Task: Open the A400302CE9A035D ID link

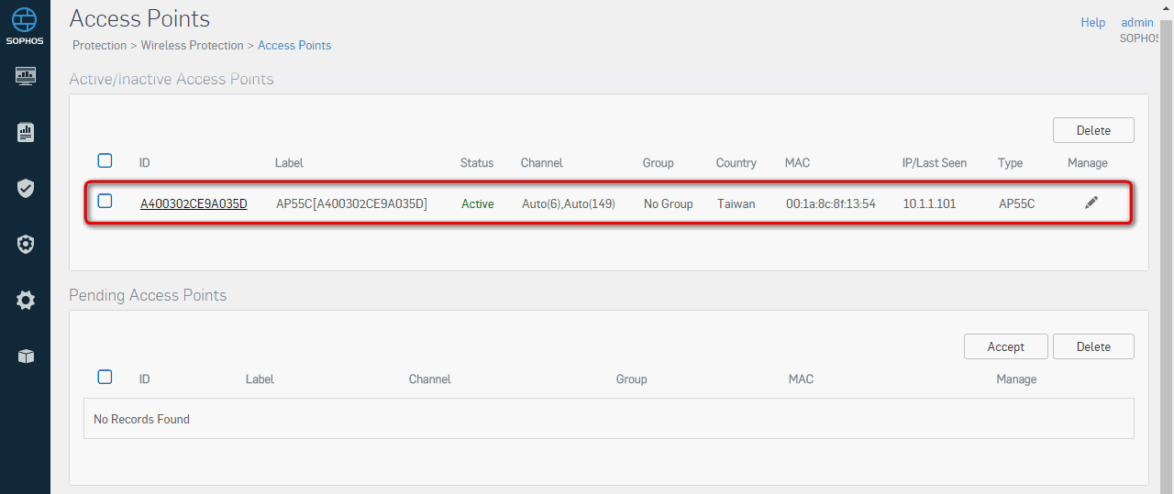Action: 194,203
